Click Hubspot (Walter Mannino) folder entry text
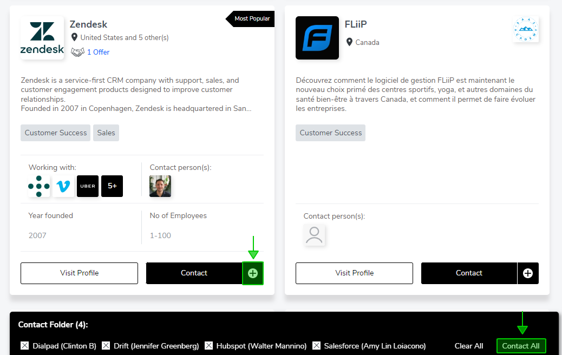The image size is (562, 355). 262,346
